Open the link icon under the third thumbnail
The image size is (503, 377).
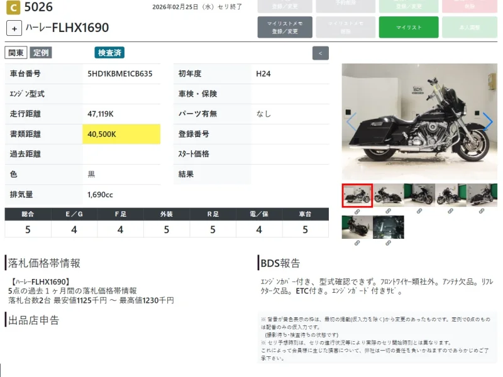click(419, 211)
